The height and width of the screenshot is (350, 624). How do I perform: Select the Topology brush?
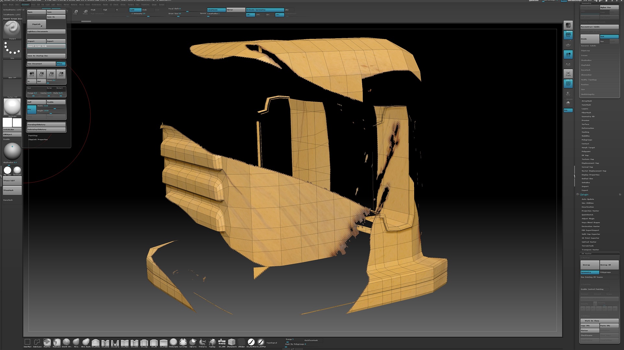[x=212, y=343]
